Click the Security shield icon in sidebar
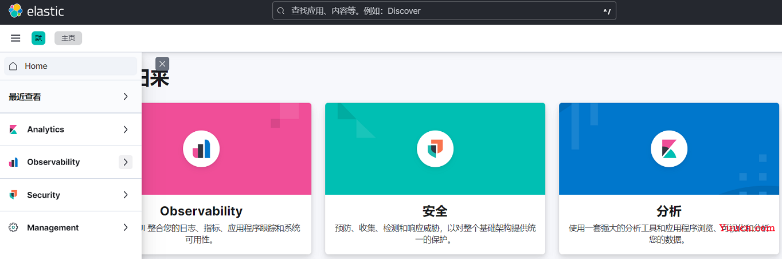The image size is (782, 259). point(13,195)
